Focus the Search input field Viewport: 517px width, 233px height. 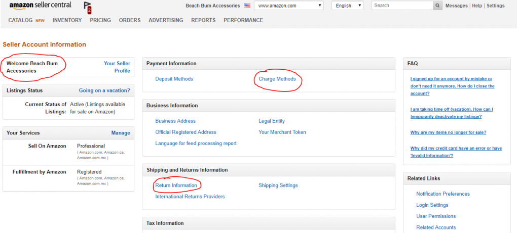pyautogui.click(x=402, y=6)
